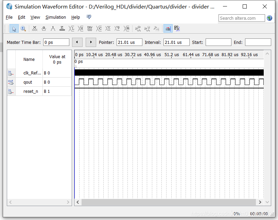The height and width of the screenshot is (220, 278).
Task: Select the clk_Ref signal row
Action: point(39,73)
